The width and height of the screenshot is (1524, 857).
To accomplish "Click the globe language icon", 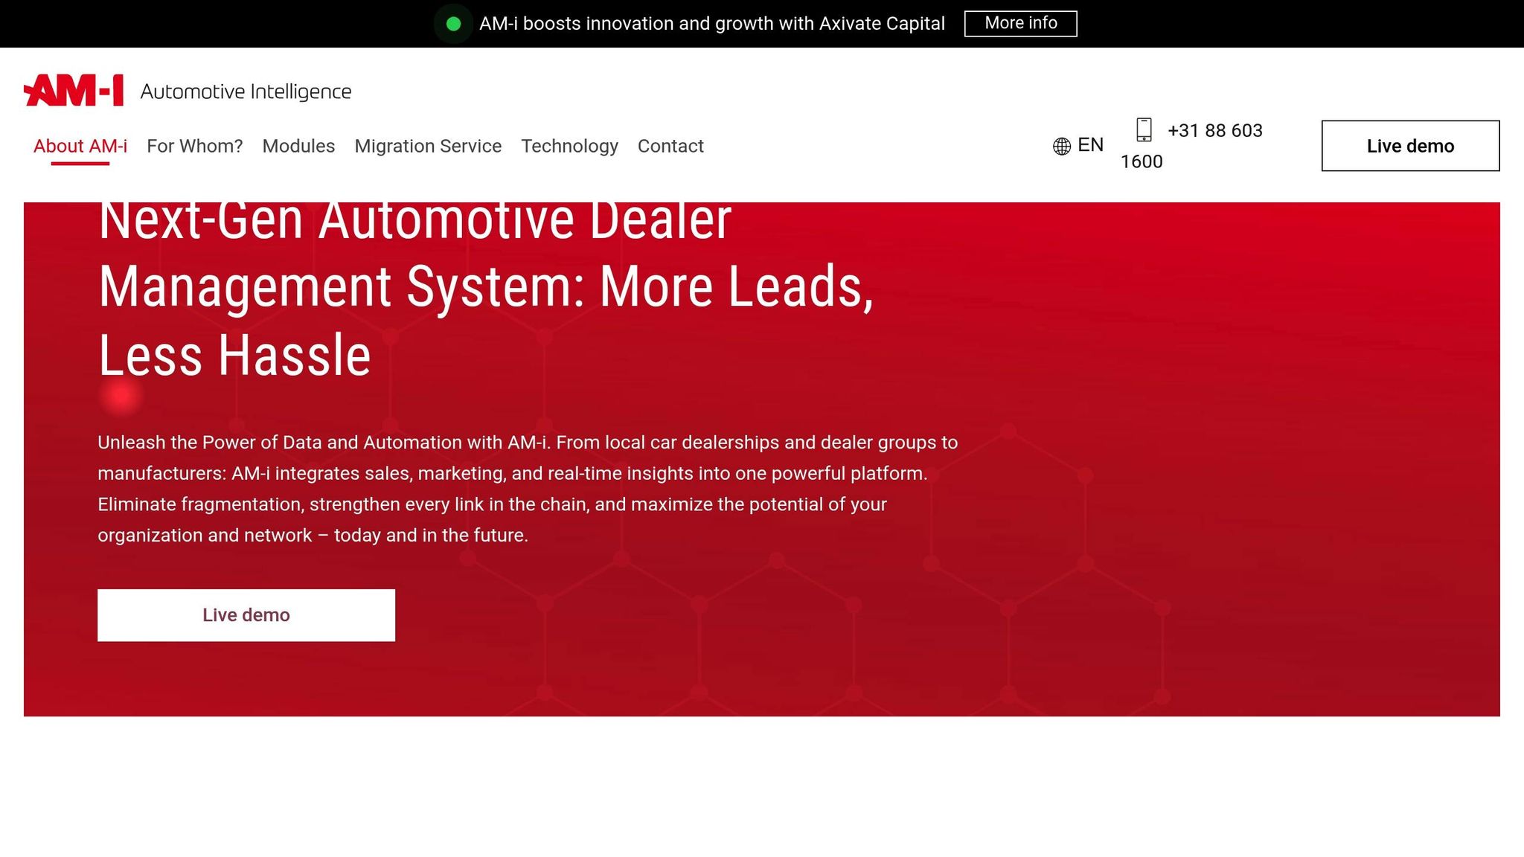I will click(x=1061, y=146).
